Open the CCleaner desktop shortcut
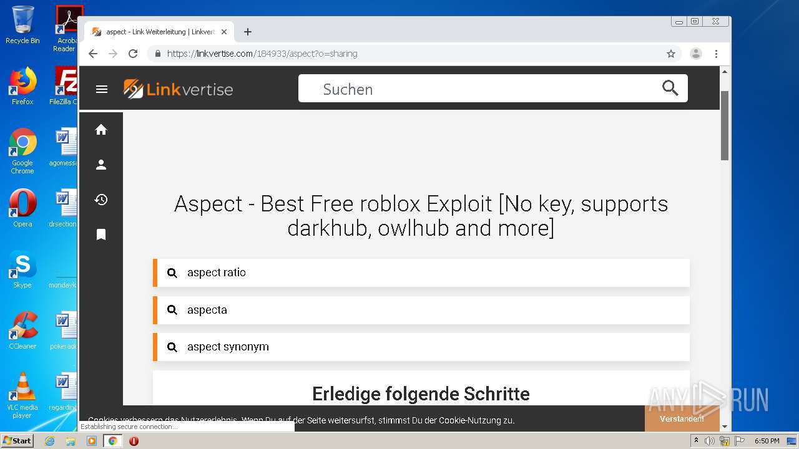This screenshot has height=449, width=799. pos(22,331)
